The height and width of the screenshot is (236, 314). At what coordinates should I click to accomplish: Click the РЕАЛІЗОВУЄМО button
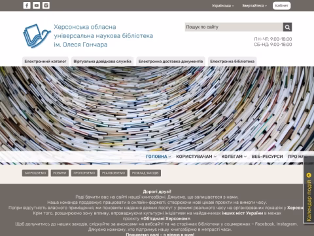pos(113,173)
